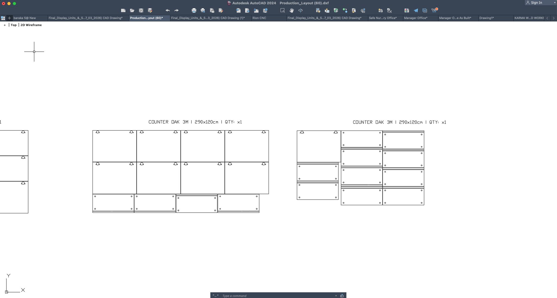Click the Save As icon with pencil

150,11
